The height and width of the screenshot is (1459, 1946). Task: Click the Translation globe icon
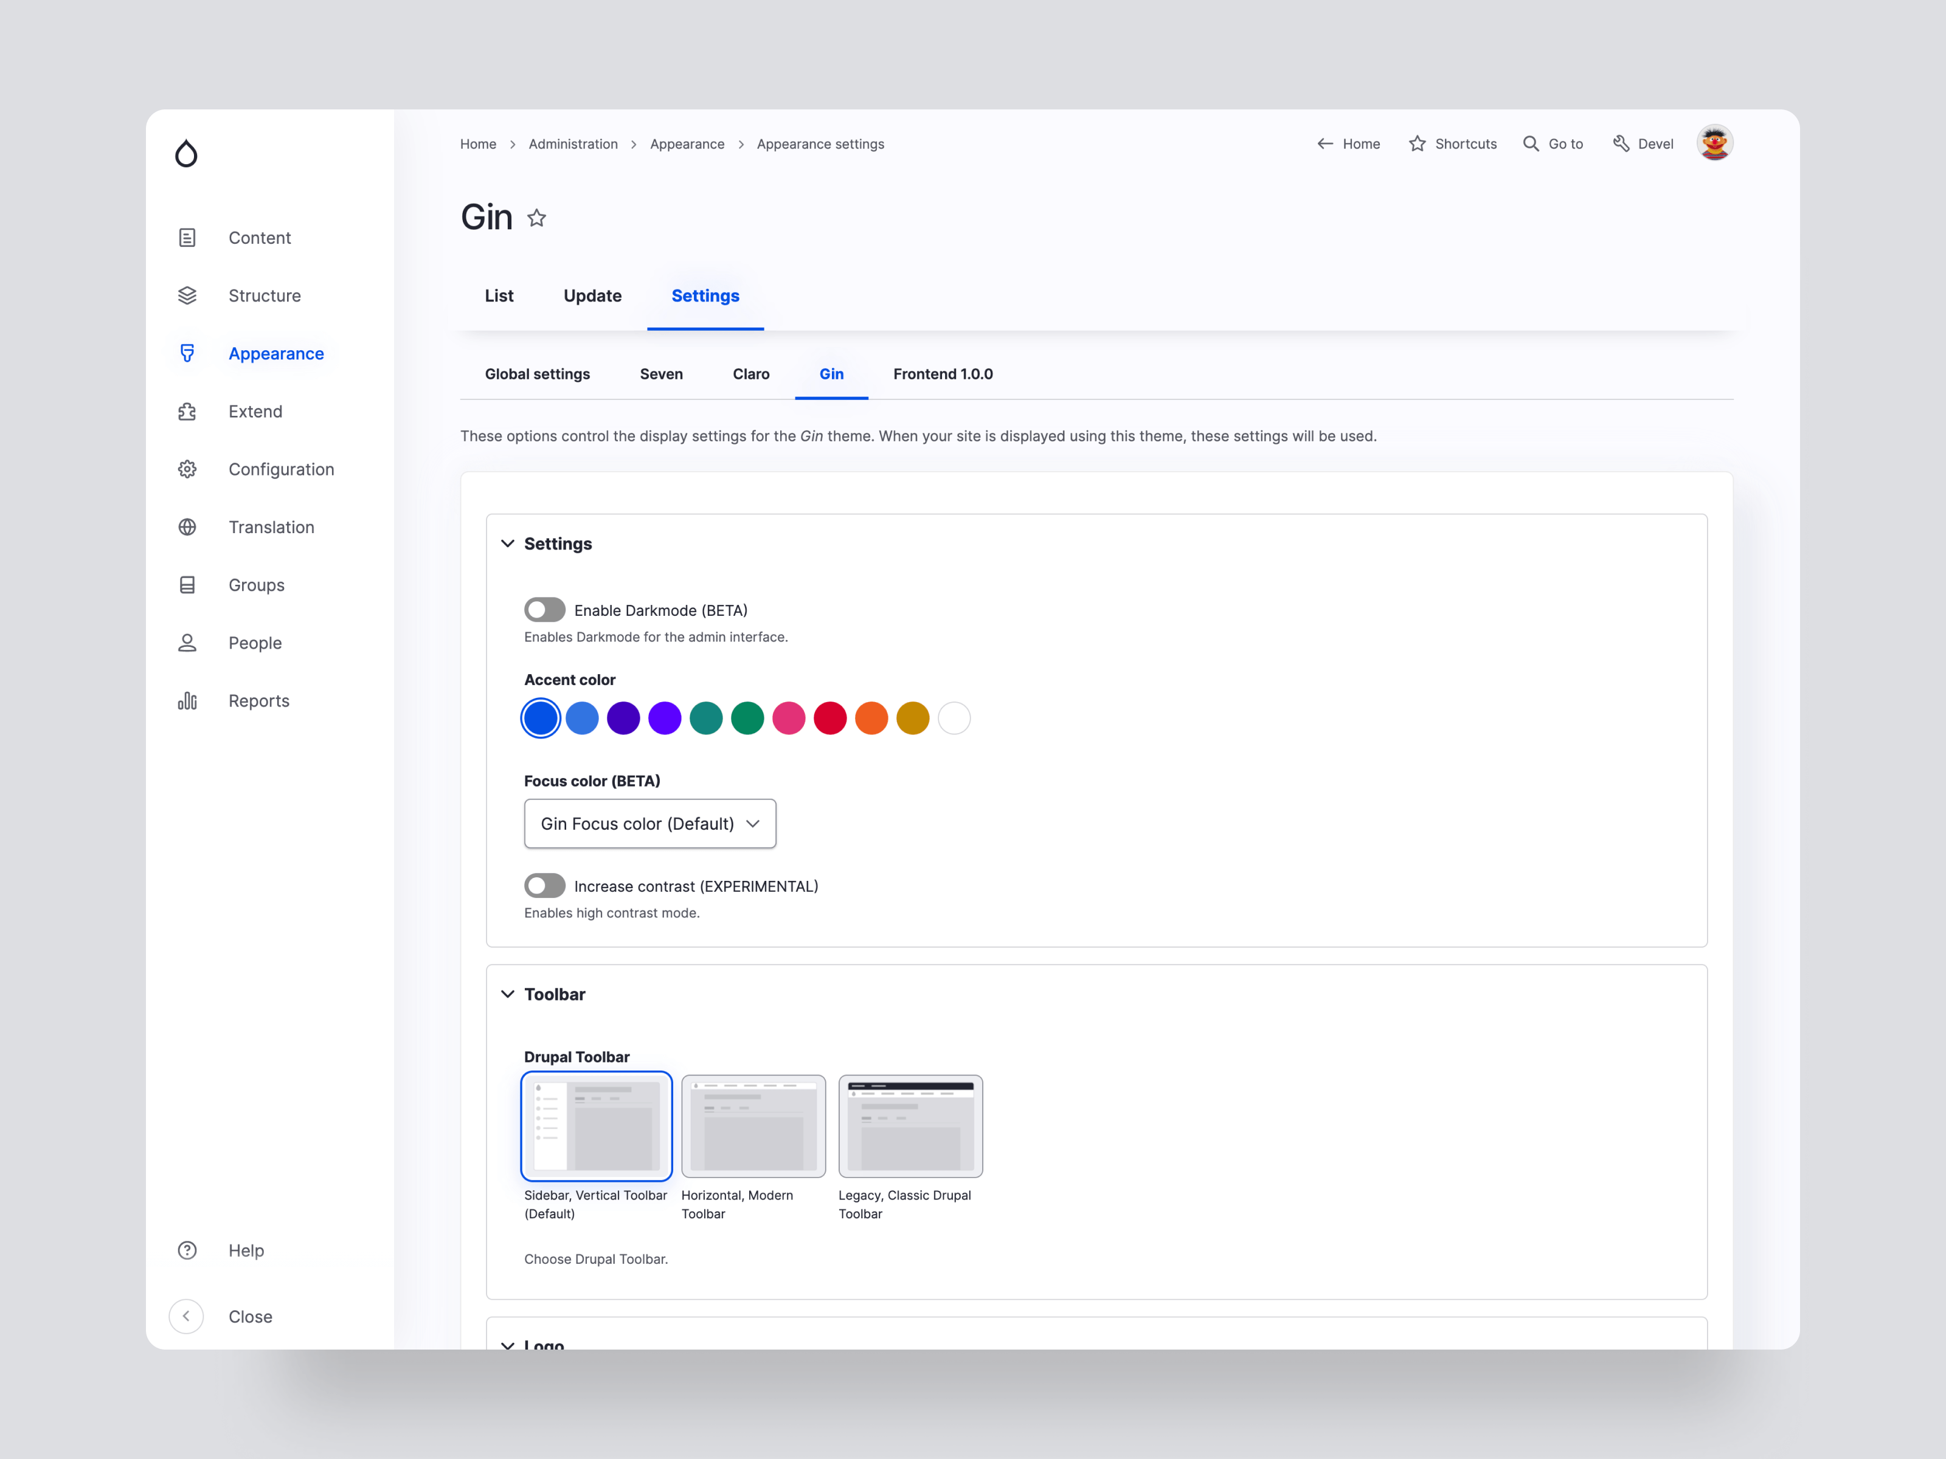click(187, 528)
